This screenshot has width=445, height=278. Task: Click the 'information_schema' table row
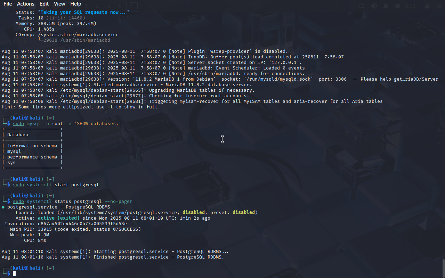pyautogui.click(x=32, y=146)
